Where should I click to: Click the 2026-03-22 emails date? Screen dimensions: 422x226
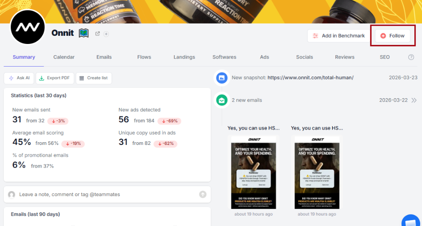[x=393, y=100]
